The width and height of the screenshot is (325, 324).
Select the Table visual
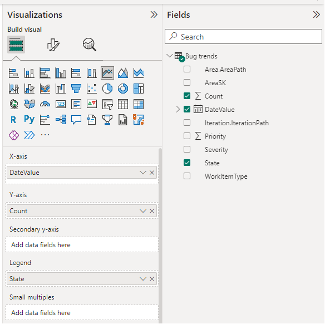[123, 104]
